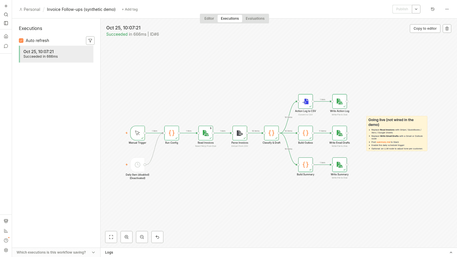457x257 pixels.
Task: Select the Build Outbox node
Action: click(306, 133)
